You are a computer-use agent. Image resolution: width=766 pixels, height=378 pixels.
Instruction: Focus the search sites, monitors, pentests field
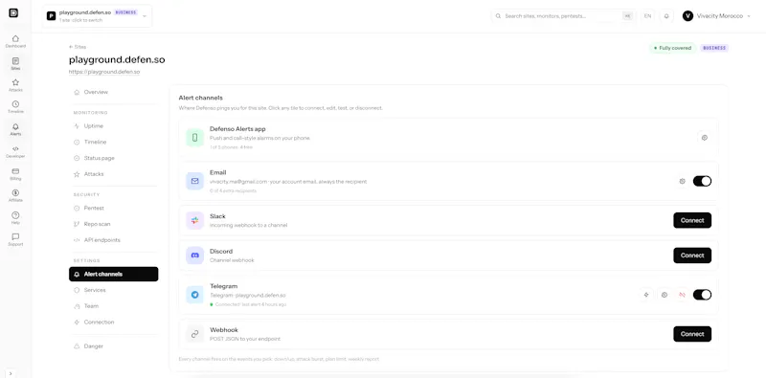[564, 16]
